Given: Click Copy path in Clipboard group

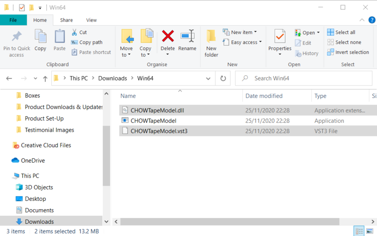Looking at the screenshot, I should pyautogui.click(x=87, y=42).
